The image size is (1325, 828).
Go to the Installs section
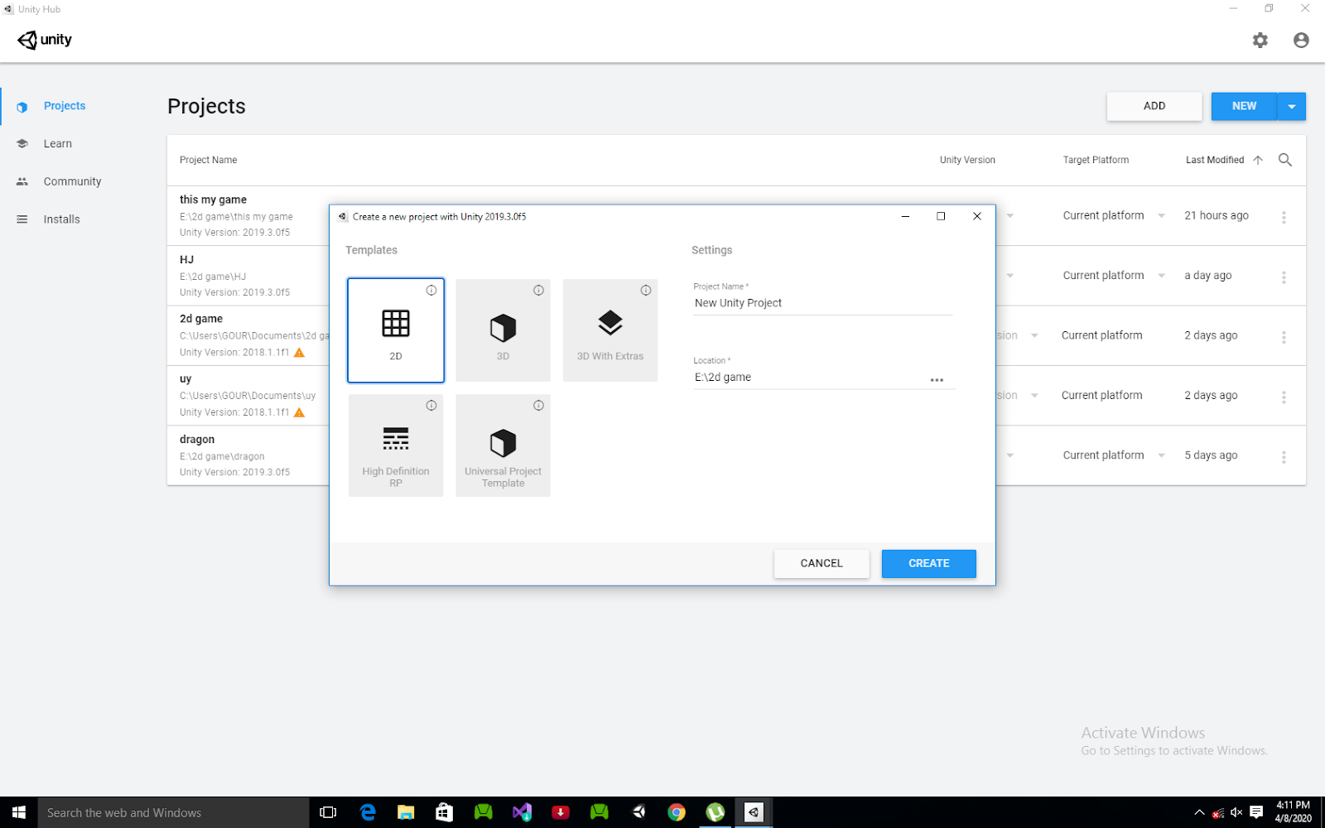pos(62,219)
